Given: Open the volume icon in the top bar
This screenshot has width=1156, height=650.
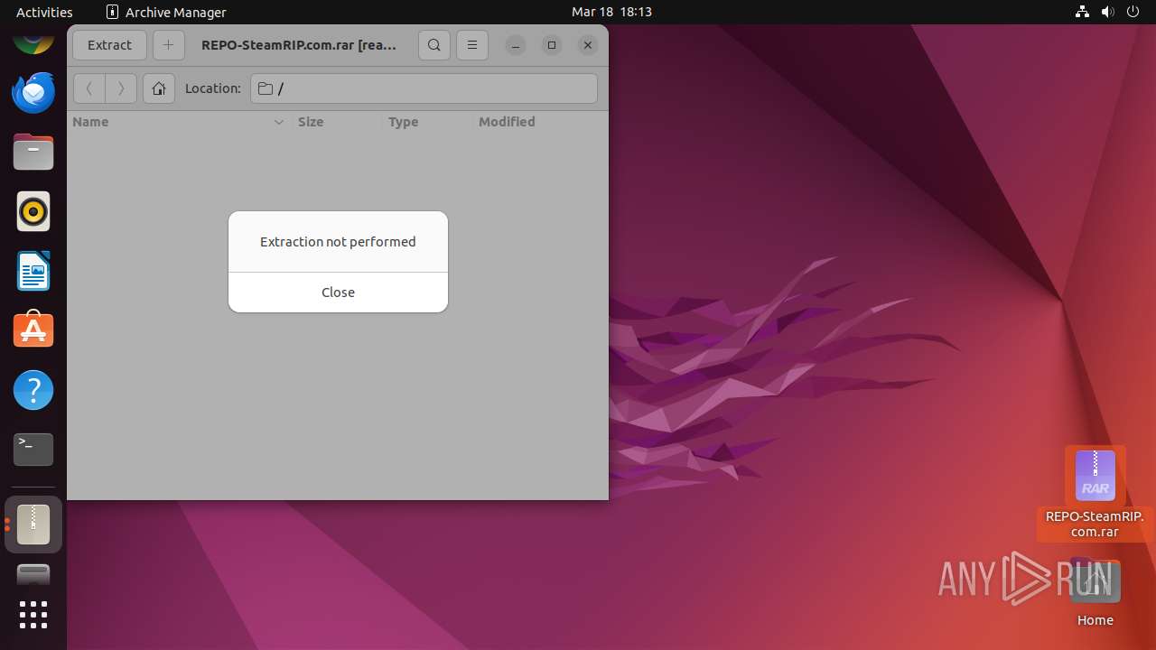Looking at the screenshot, I should 1107,12.
